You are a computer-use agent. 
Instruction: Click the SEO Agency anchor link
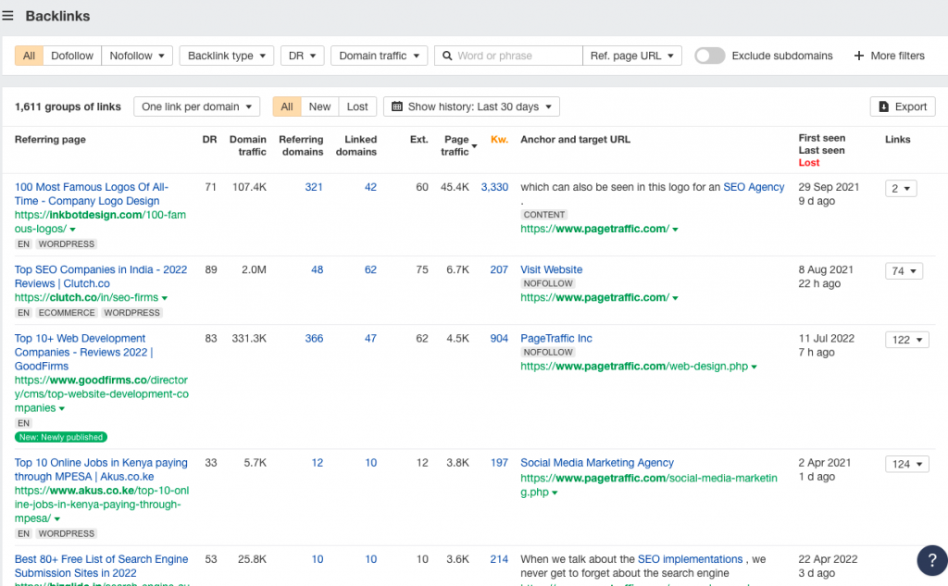coord(754,186)
